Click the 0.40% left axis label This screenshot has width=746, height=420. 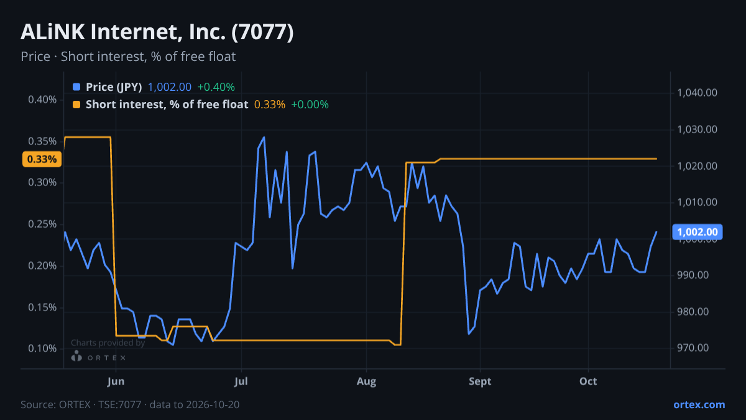42,100
